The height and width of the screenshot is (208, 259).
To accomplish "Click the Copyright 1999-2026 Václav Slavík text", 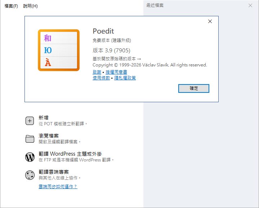I will [x=150, y=65].
